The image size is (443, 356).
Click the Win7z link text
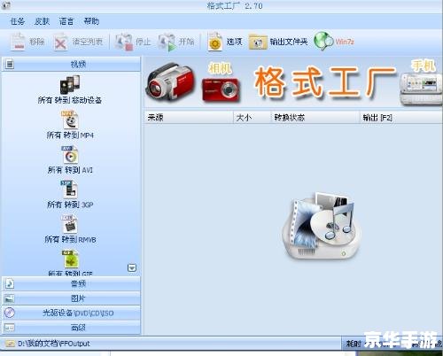coord(345,42)
